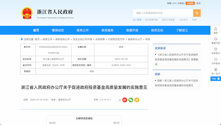
Task: Click the 无障碍语音播报 audio player title
Action: click(x=84, y=118)
